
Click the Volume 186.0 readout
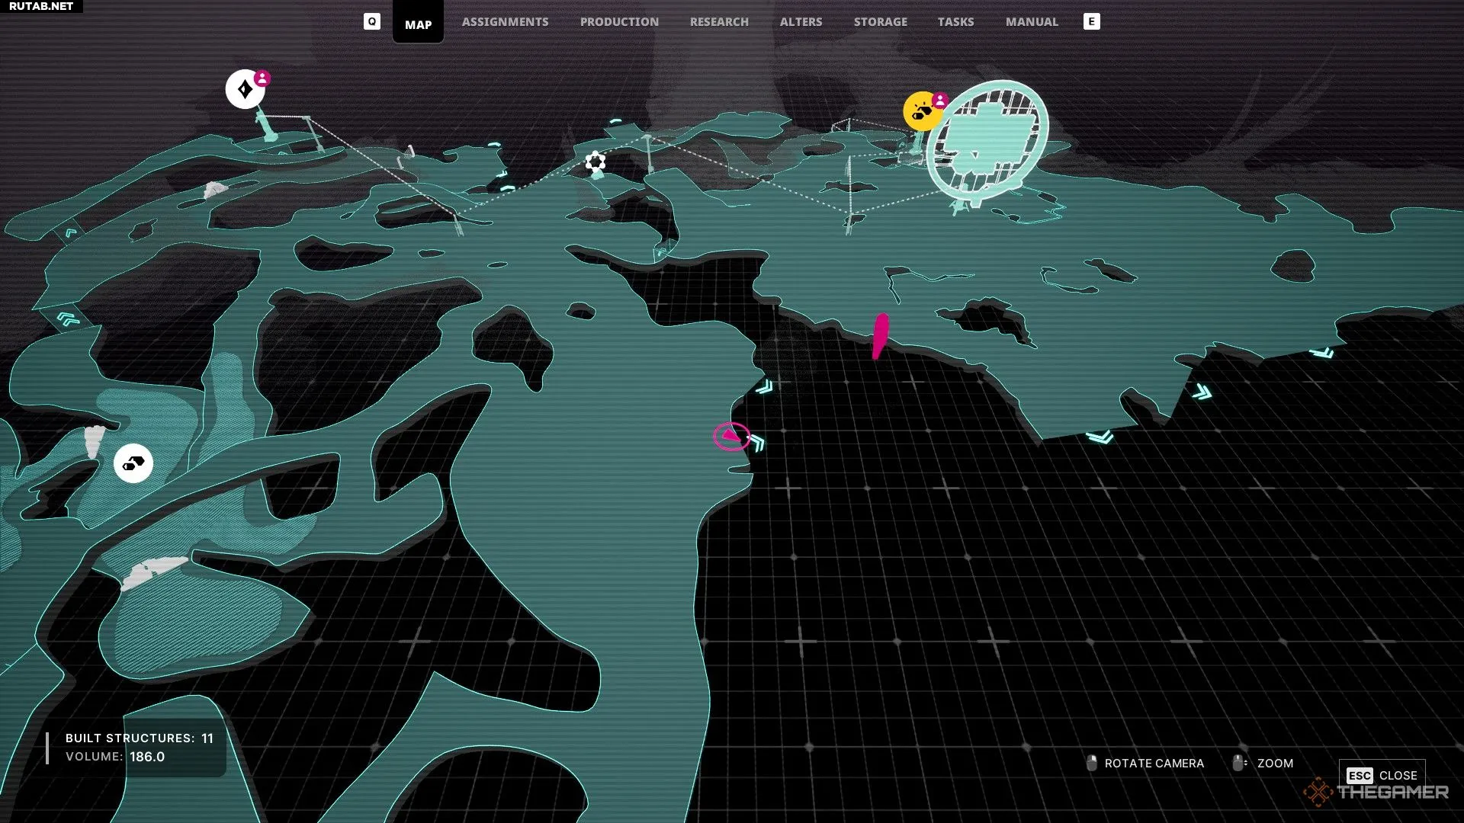coord(115,757)
